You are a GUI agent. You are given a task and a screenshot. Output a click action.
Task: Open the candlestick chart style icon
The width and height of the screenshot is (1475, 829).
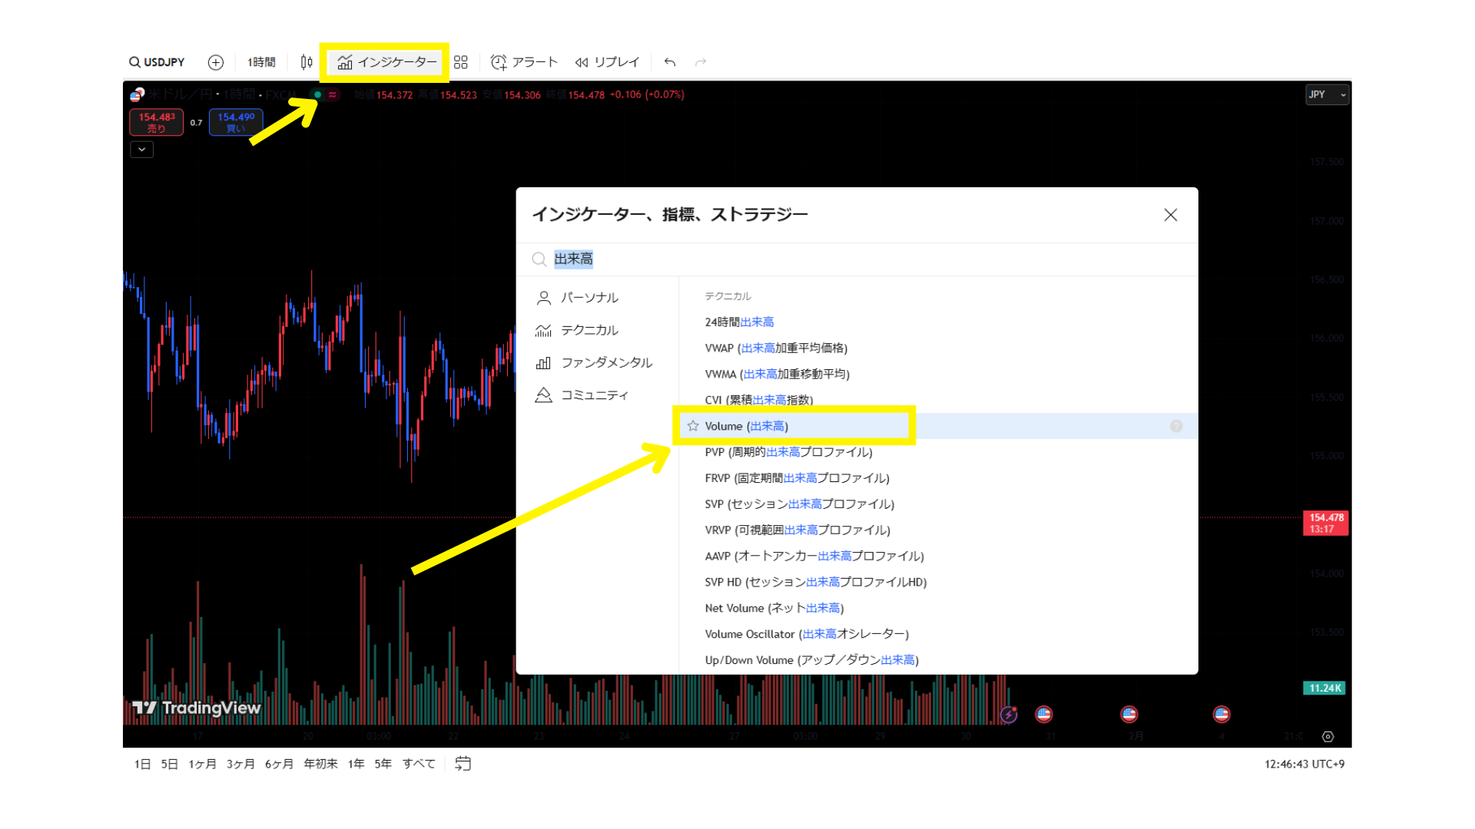point(307,62)
